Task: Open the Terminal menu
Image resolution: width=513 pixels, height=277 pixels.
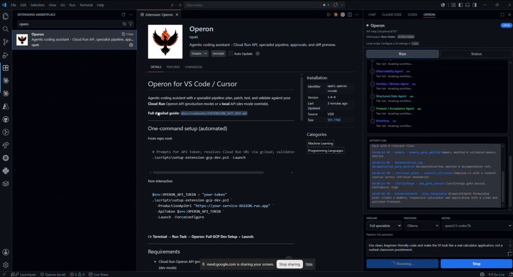Action: [x=86, y=5]
